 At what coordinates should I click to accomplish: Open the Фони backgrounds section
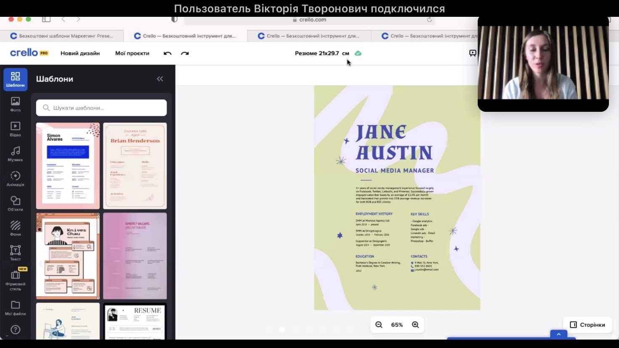(x=16, y=228)
